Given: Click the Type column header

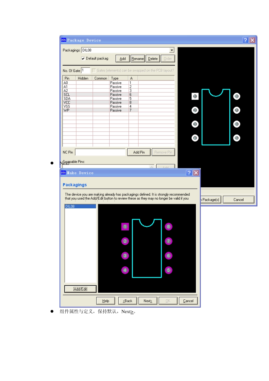Looking at the screenshot, I should point(119,78).
